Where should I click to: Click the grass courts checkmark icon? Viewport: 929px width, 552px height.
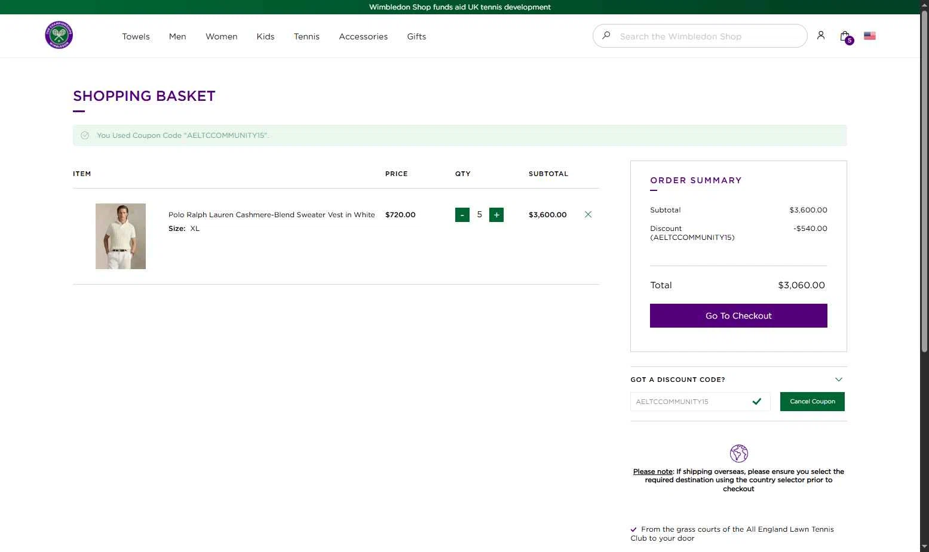[x=633, y=529]
